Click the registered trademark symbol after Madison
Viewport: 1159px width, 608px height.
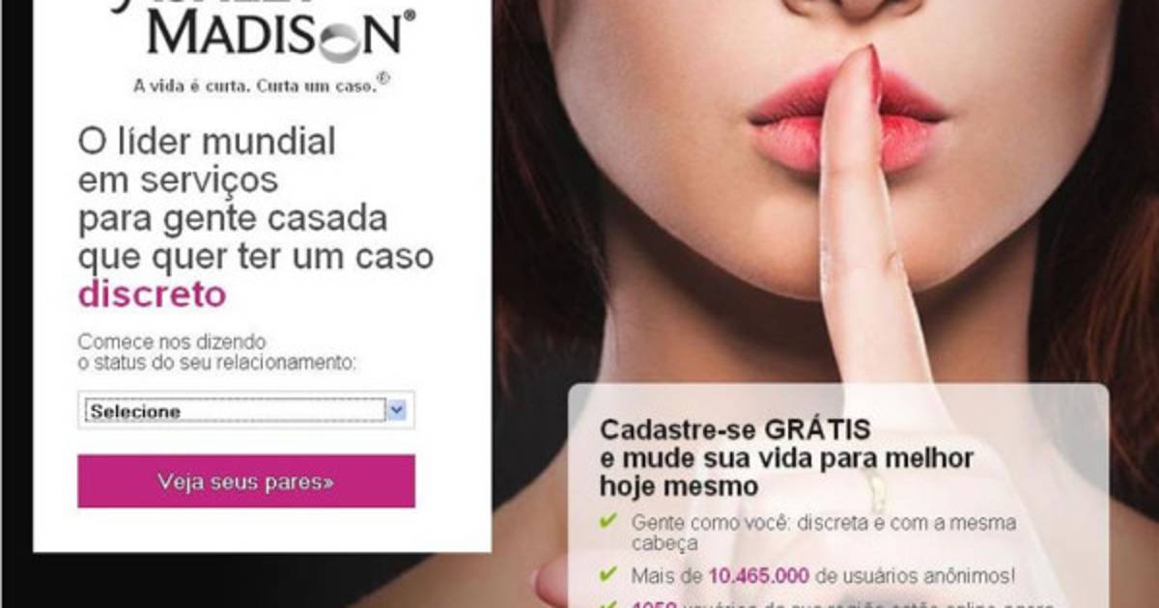(x=409, y=16)
